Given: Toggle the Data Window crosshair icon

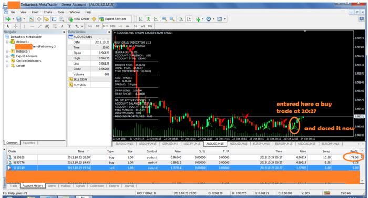Looking at the screenshot, I should pyautogui.click(x=39, y=19).
